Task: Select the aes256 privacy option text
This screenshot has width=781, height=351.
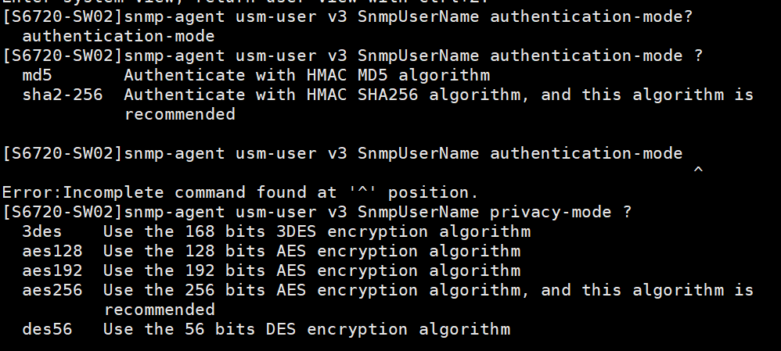Action: tap(53, 290)
